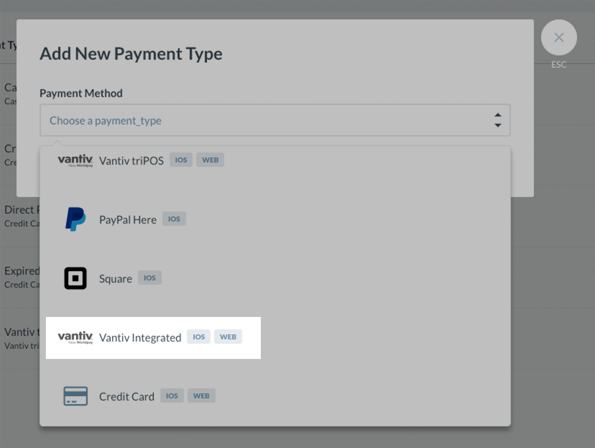Screen dimensions: 595x448
Task: Choose the Credit Card option
Action: [275, 396]
